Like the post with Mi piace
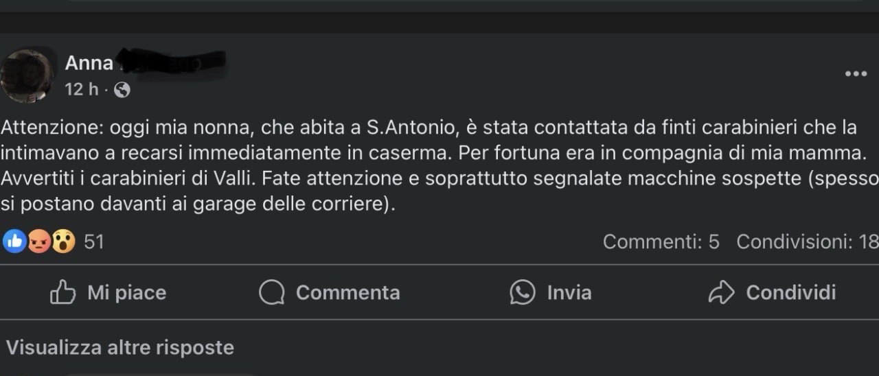 (127, 293)
